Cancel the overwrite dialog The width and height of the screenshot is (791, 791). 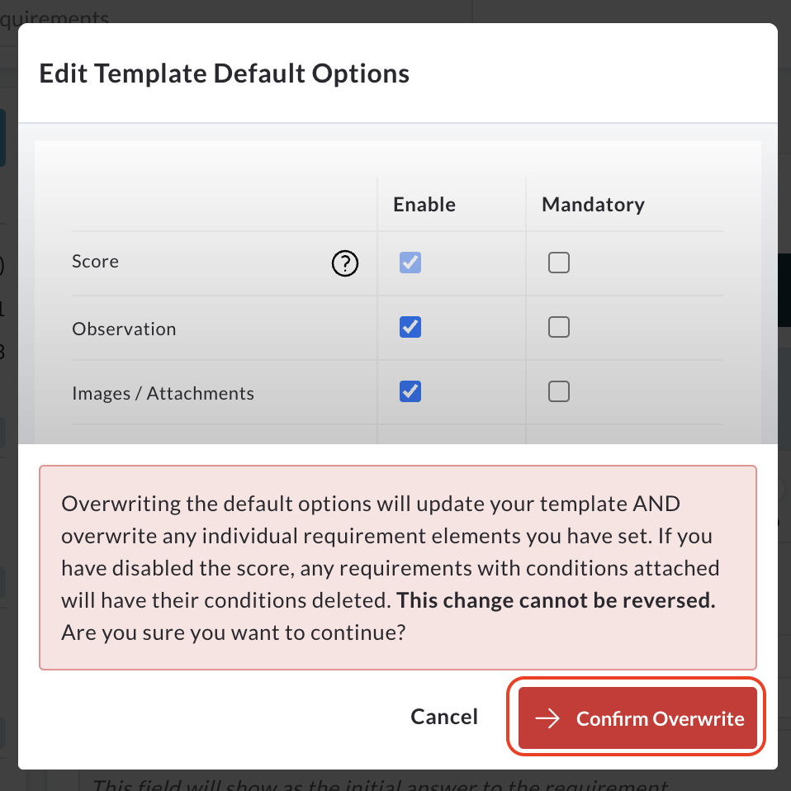pos(444,717)
